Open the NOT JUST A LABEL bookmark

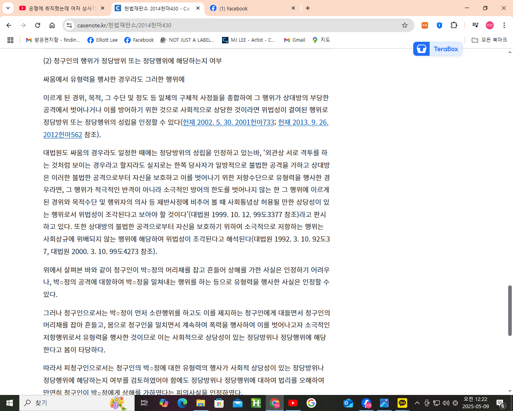[187, 40]
